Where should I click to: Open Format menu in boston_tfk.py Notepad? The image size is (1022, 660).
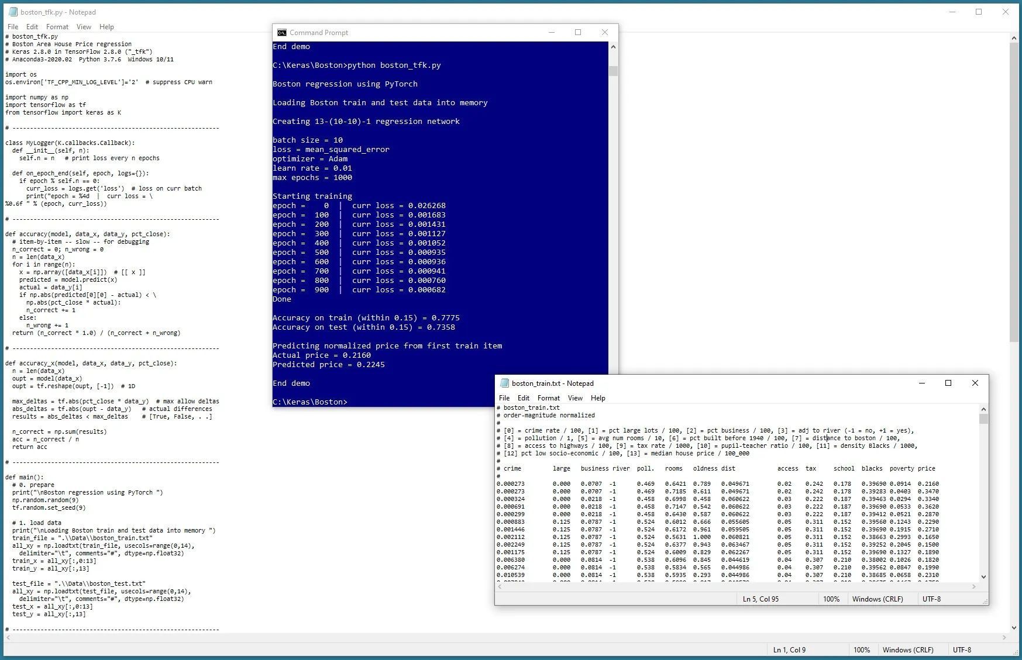click(57, 27)
